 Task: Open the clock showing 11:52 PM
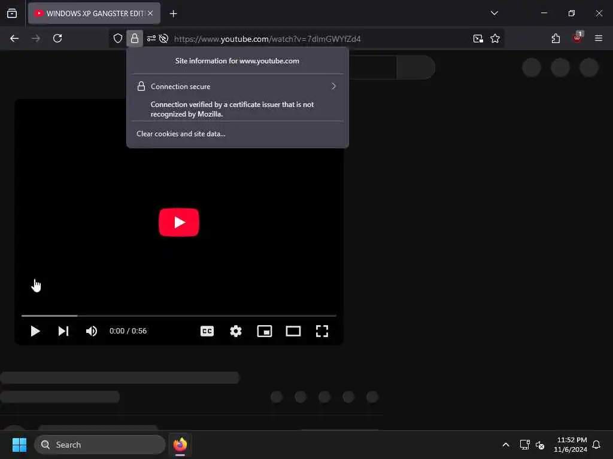tap(570, 445)
